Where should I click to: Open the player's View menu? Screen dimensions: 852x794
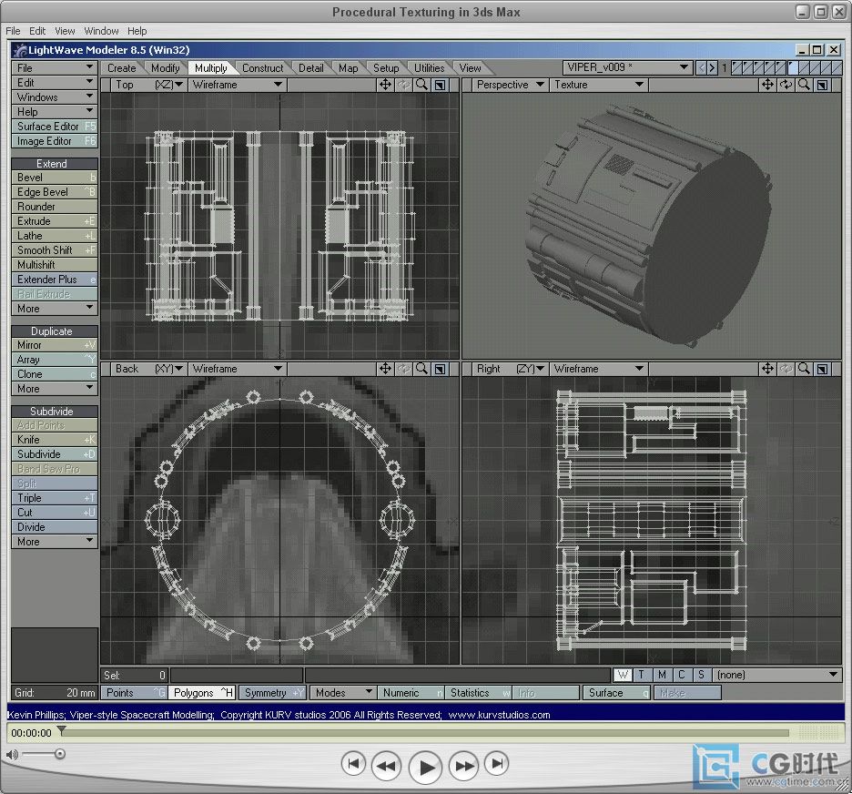pos(65,31)
